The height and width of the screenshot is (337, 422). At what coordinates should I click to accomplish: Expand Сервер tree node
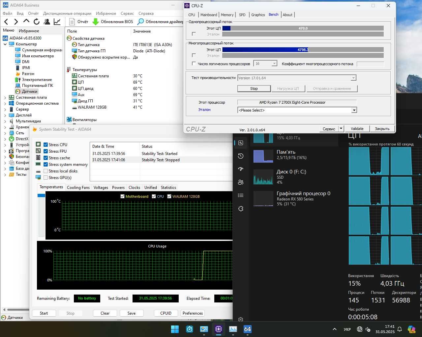click(x=5, y=109)
